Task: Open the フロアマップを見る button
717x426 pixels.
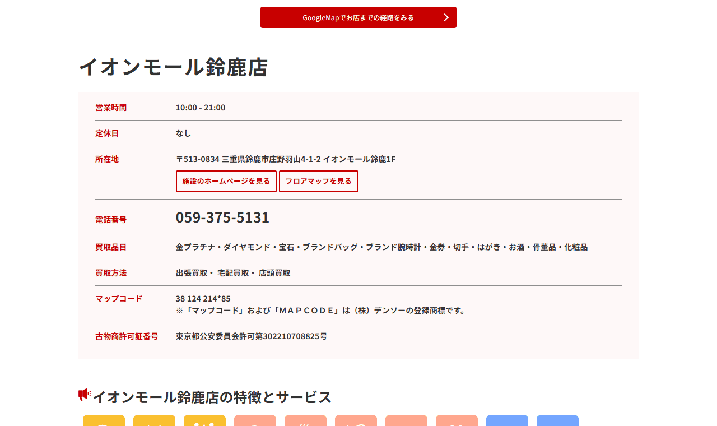Action: click(319, 181)
